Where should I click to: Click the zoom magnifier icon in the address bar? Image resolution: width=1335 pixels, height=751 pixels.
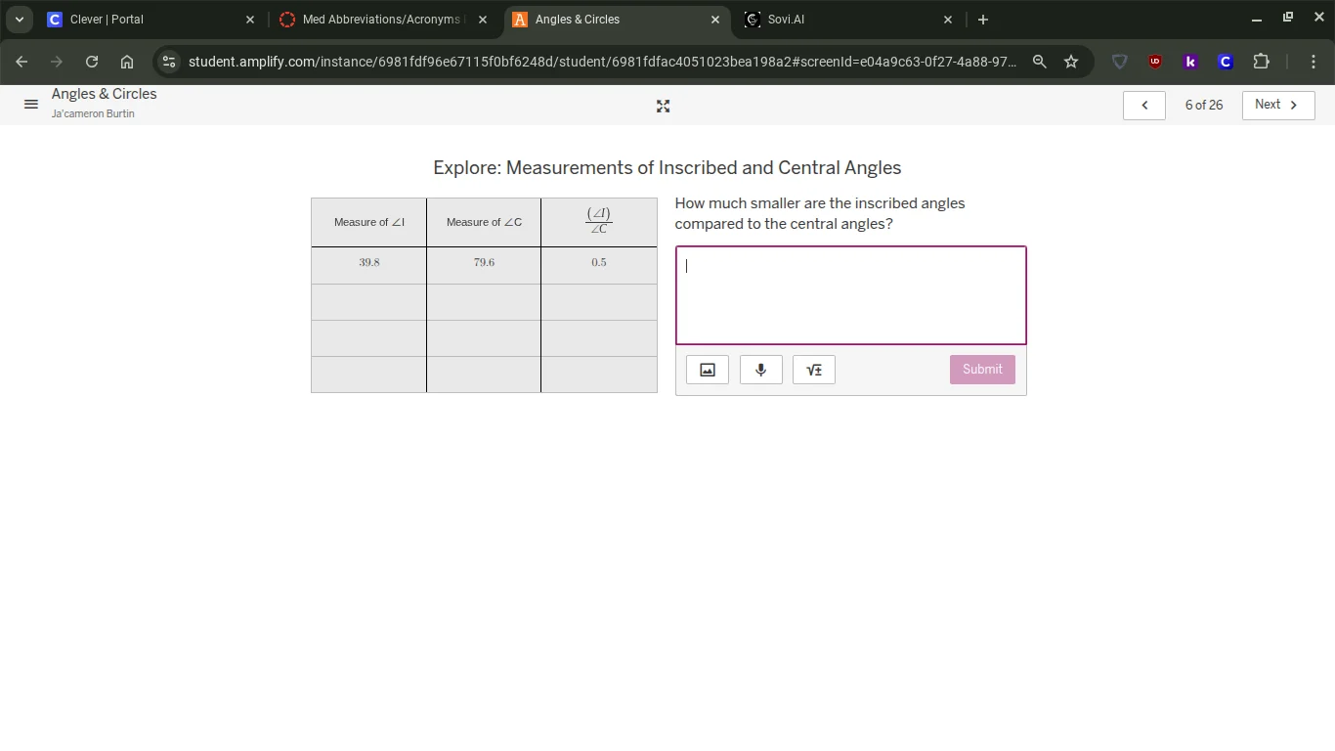point(1039,61)
